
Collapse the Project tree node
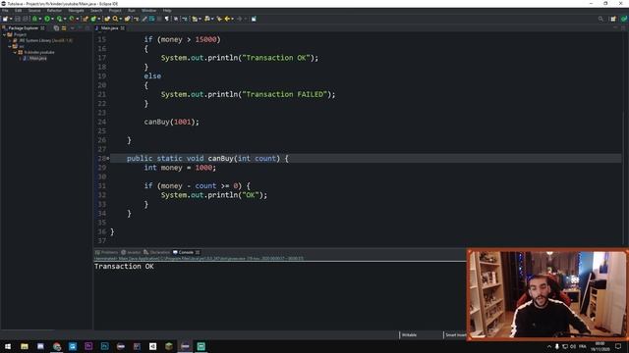pyautogui.click(x=4, y=35)
